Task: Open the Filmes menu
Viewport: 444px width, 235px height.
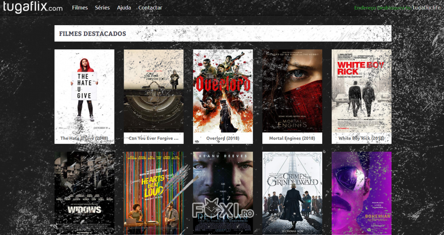Action: pos(80,8)
